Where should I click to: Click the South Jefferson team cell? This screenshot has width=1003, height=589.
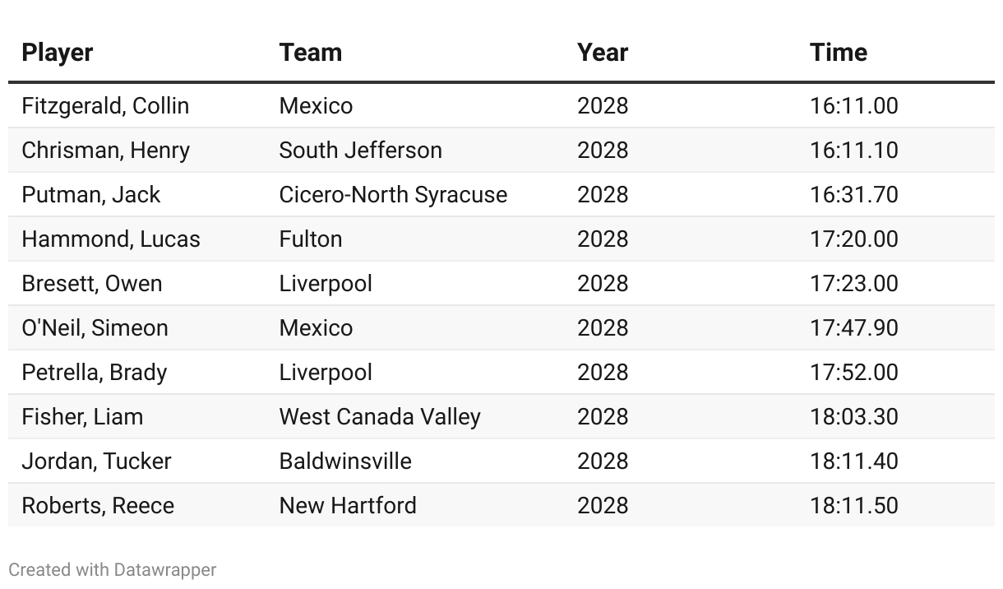(360, 151)
